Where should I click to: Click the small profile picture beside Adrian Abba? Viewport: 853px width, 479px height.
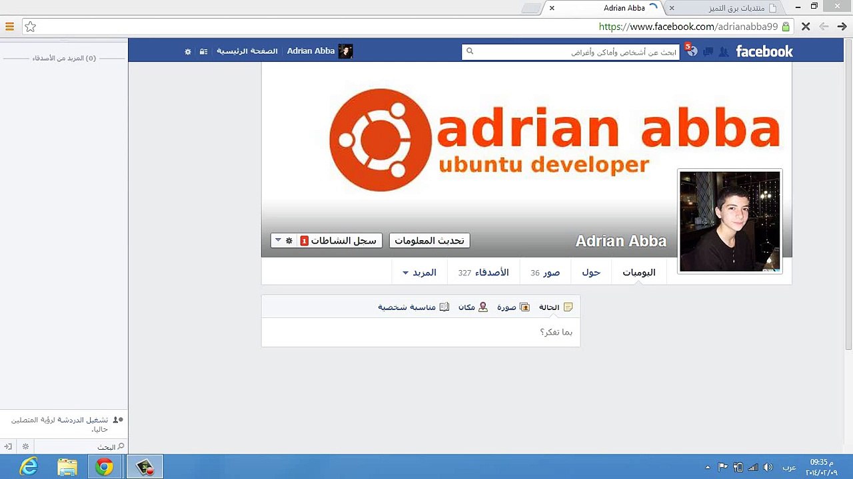tap(345, 51)
